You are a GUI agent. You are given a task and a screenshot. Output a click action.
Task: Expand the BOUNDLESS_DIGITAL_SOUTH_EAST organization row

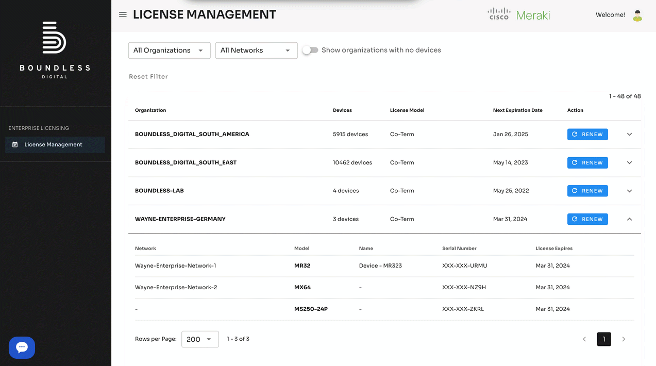click(629, 162)
